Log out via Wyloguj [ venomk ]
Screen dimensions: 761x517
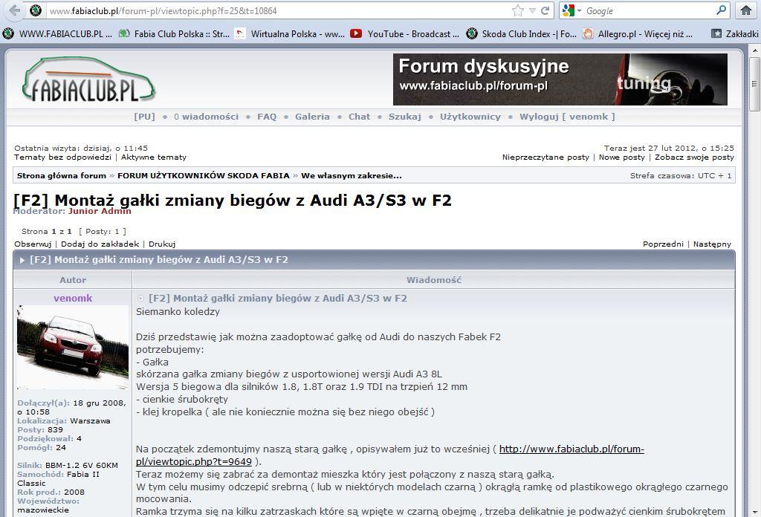click(567, 117)
